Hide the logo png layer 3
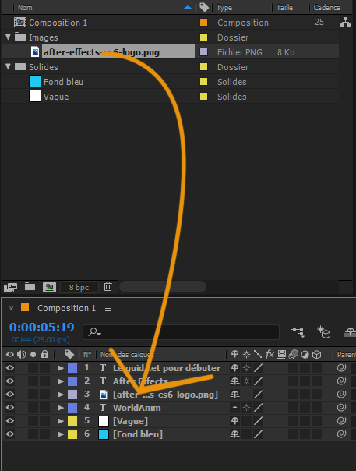 click(10, 394)
